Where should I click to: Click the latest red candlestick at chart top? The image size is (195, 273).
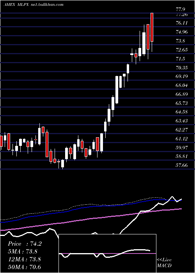click(x=152, y=27)
